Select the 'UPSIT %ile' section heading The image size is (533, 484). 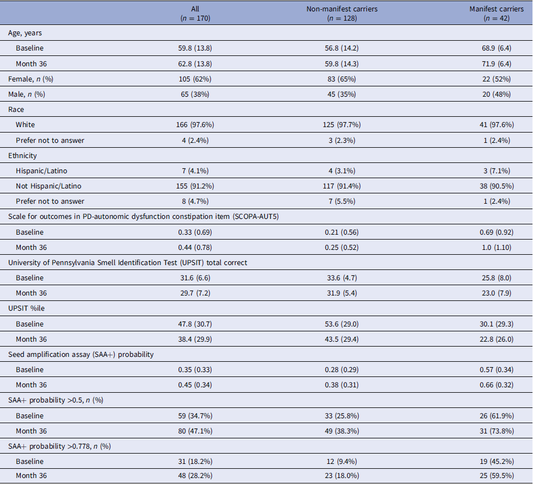[26, 309]
